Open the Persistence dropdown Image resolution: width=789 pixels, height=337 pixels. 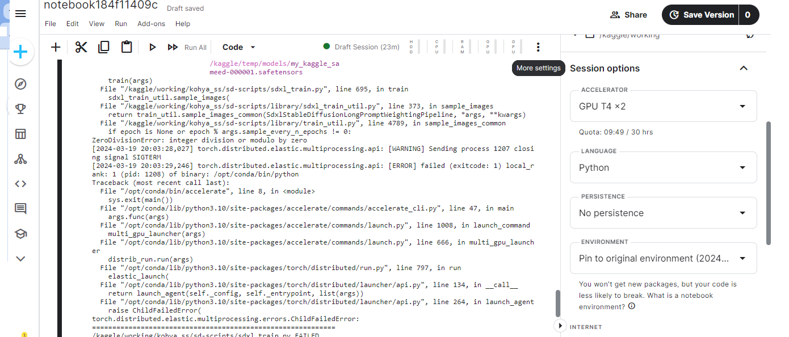662,213
